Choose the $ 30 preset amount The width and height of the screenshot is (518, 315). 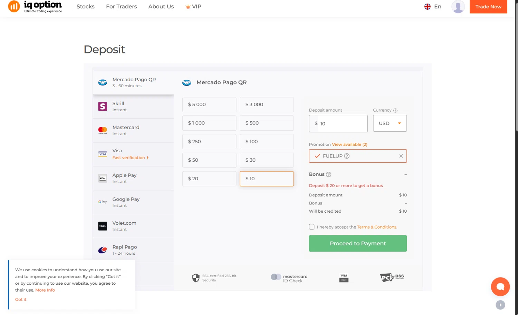267,160
